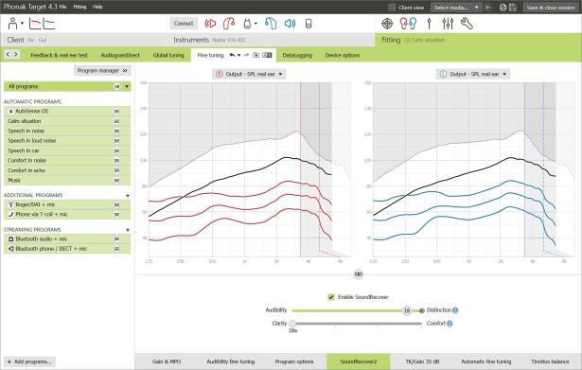Click the play media button
The image size is (582, 370).
click(488, 8)
